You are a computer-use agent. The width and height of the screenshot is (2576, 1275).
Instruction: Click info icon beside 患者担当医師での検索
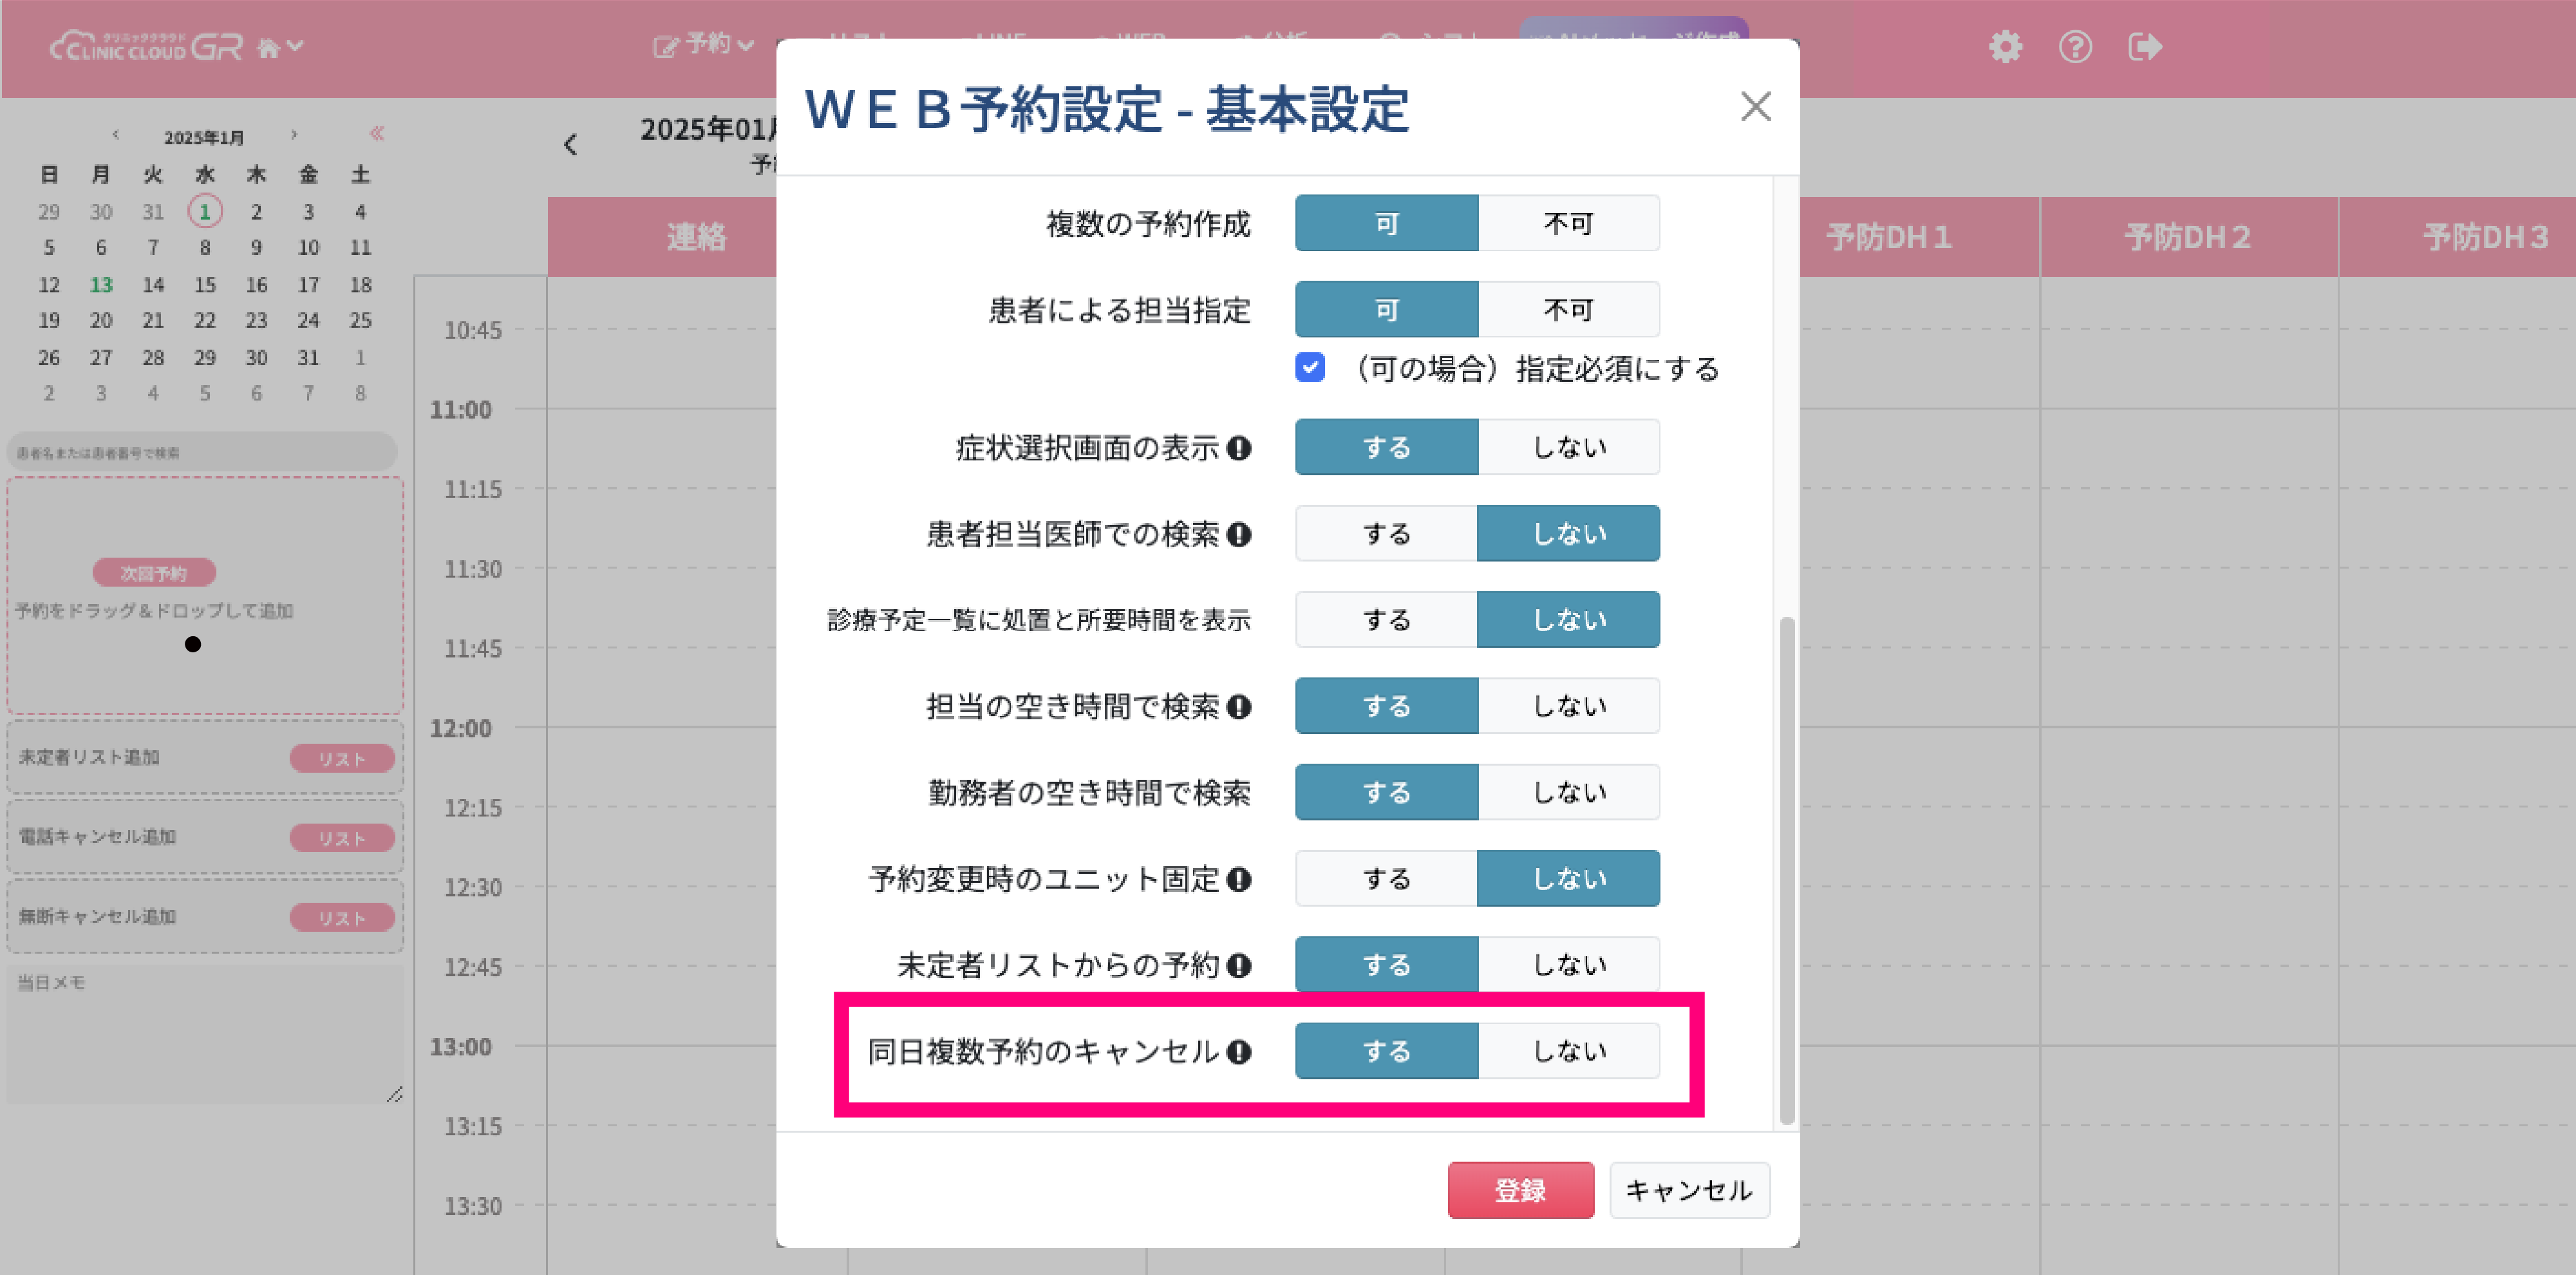coord(1239,534)
